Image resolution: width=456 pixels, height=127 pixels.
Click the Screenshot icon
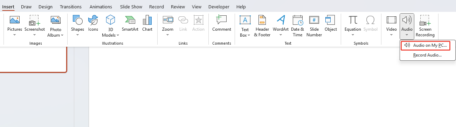(35, 20)
